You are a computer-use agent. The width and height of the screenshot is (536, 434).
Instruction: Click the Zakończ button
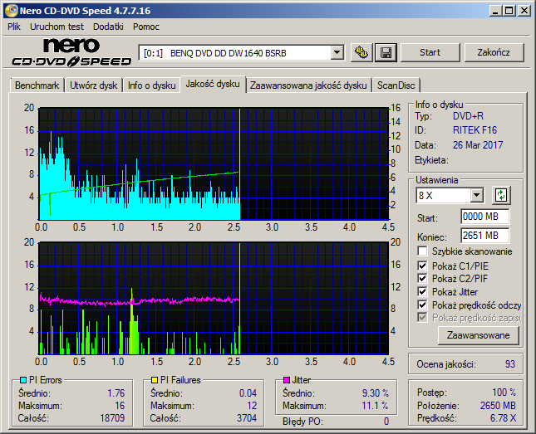click(x=494, y=52)
